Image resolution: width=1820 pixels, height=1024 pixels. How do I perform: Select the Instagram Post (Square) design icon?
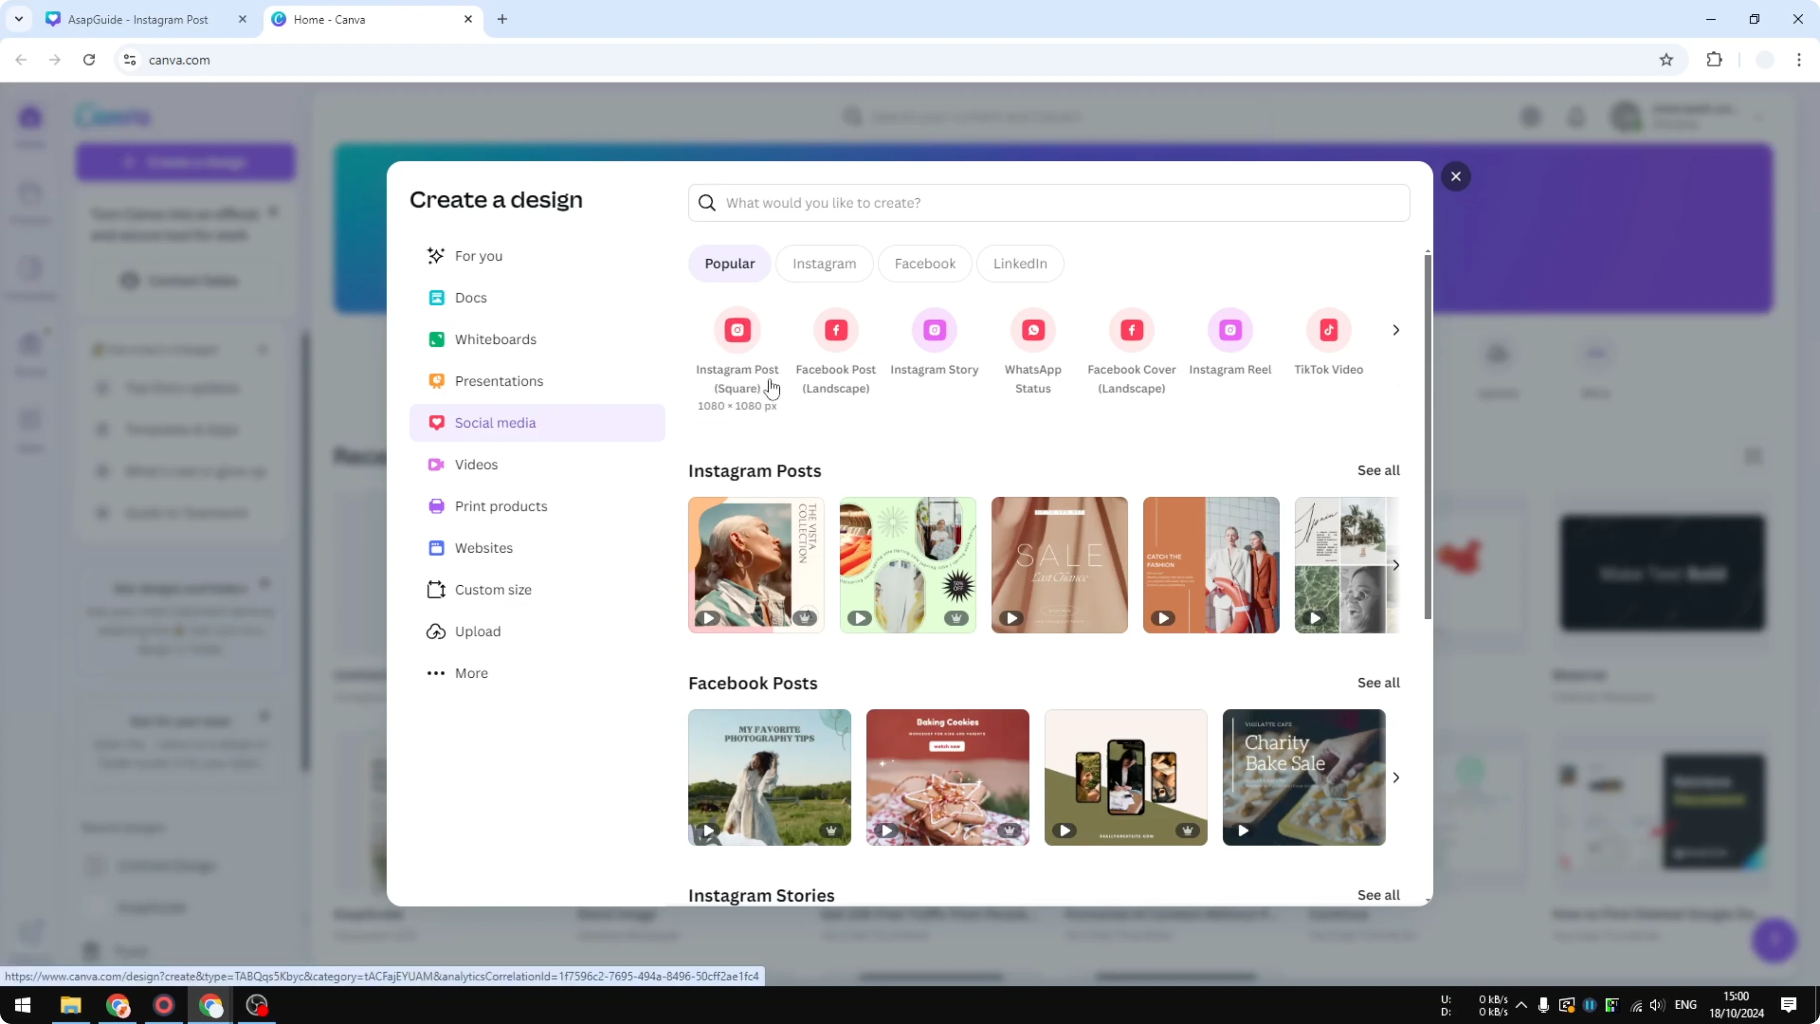[737, 330]
